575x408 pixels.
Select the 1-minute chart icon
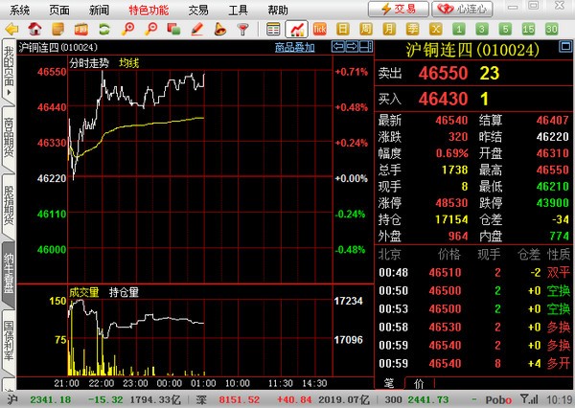point(459,29)
